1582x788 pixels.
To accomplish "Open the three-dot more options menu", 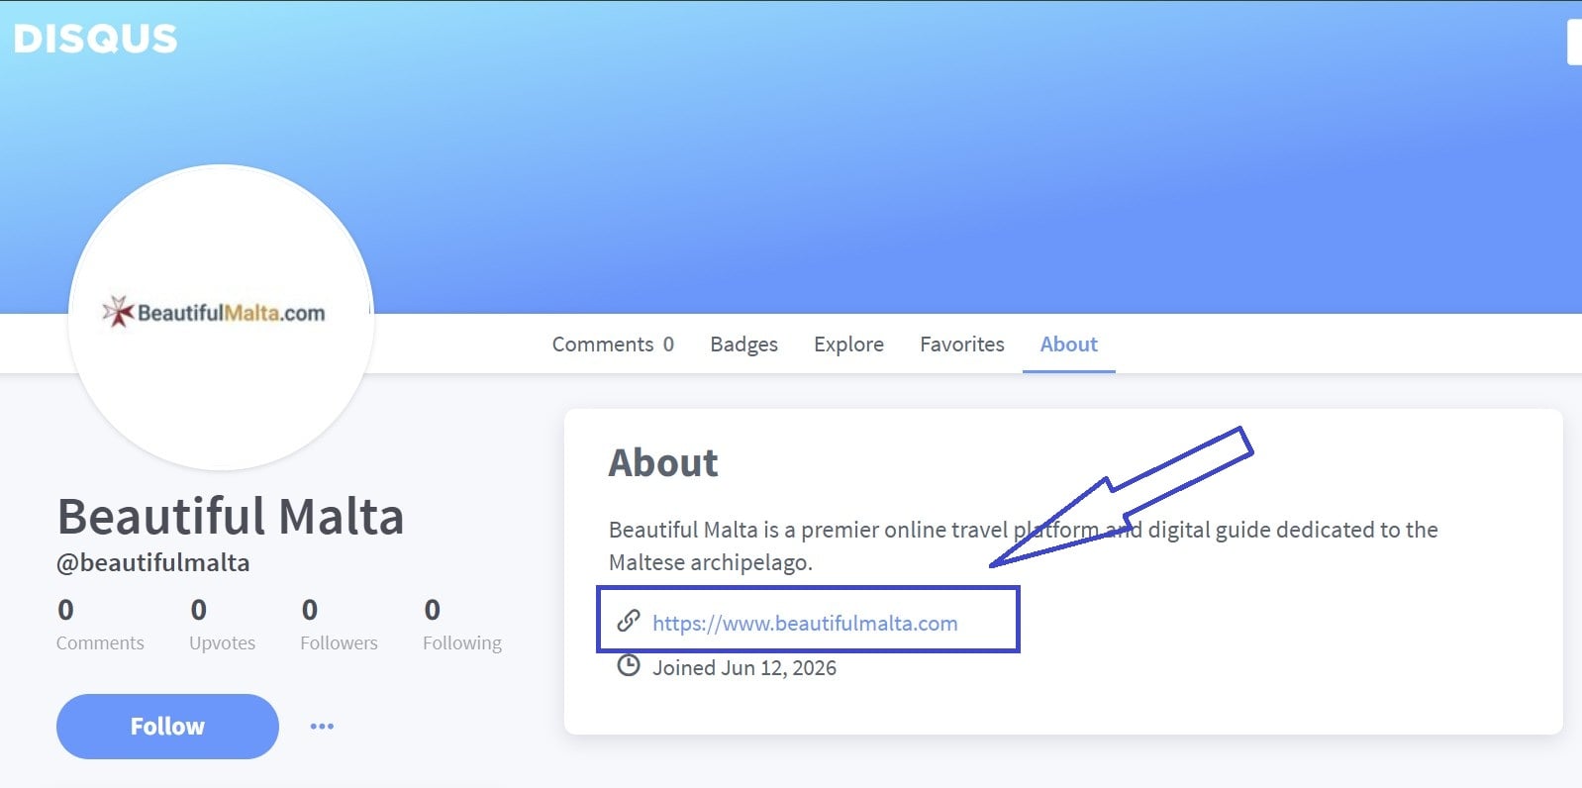I will coord(322,726).
